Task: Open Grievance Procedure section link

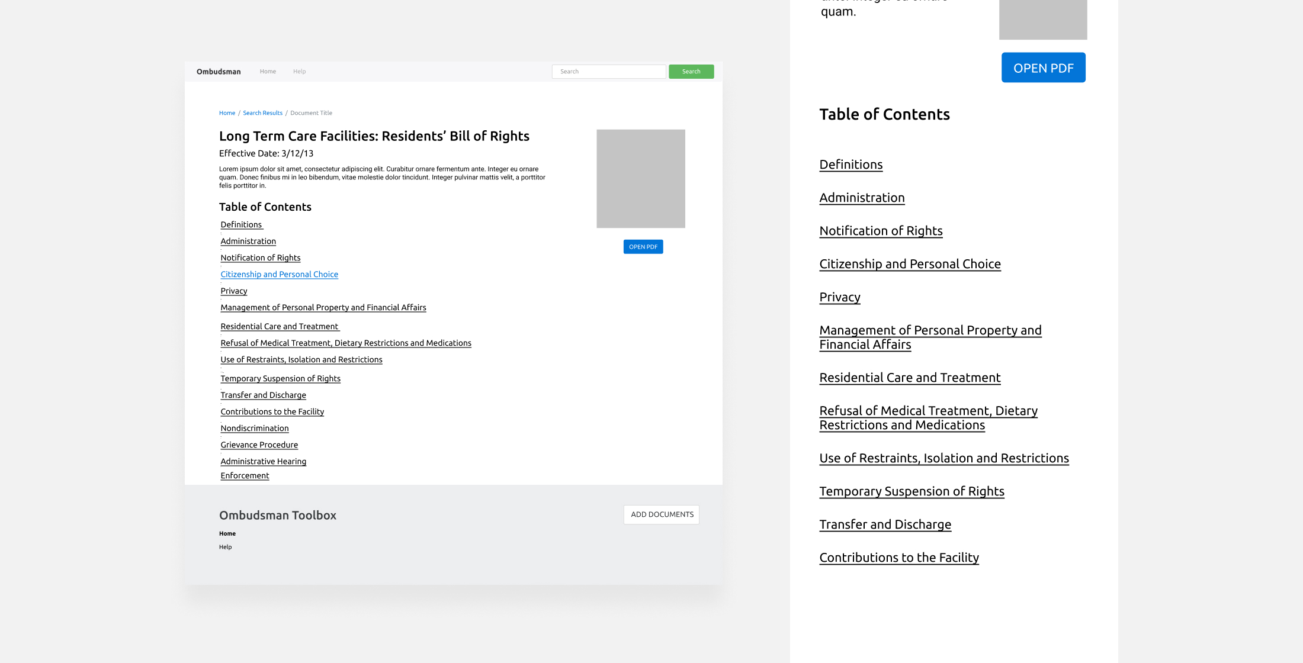Action: [x=259, y=445]
